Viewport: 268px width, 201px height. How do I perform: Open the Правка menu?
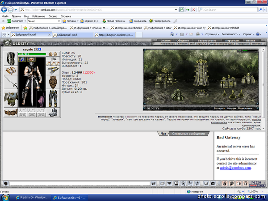pyautogui.click(x=16, y=16)
